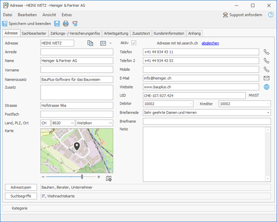Open the Kundeninformation tab
Image resolution: width=277 pixels, height=222 pixels.
coord(169,33)
